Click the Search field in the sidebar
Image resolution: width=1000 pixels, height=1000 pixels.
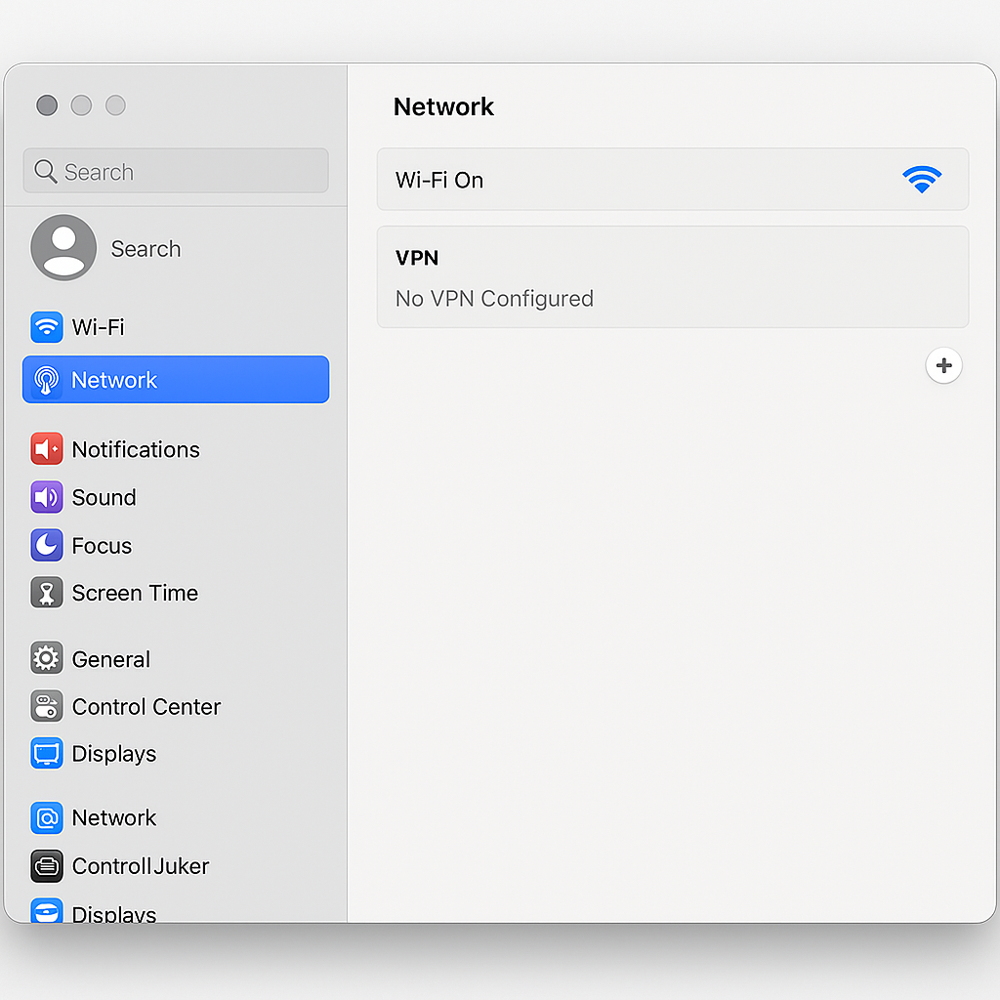tap(176, 172)
